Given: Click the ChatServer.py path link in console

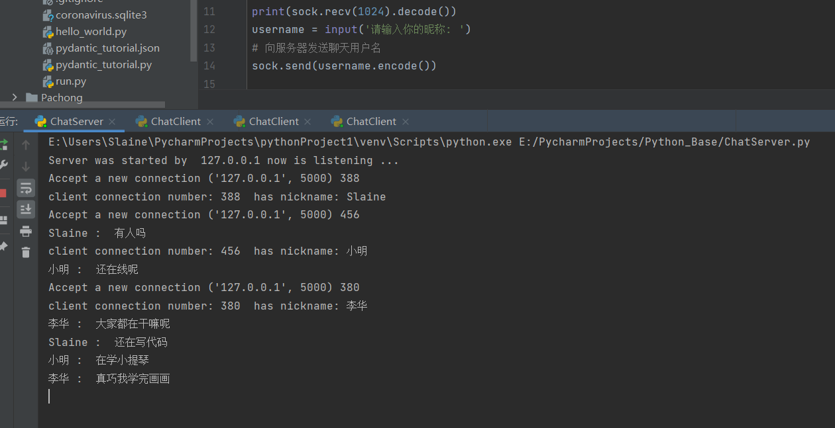Looking at the screenshot, I should coord(666,142).
